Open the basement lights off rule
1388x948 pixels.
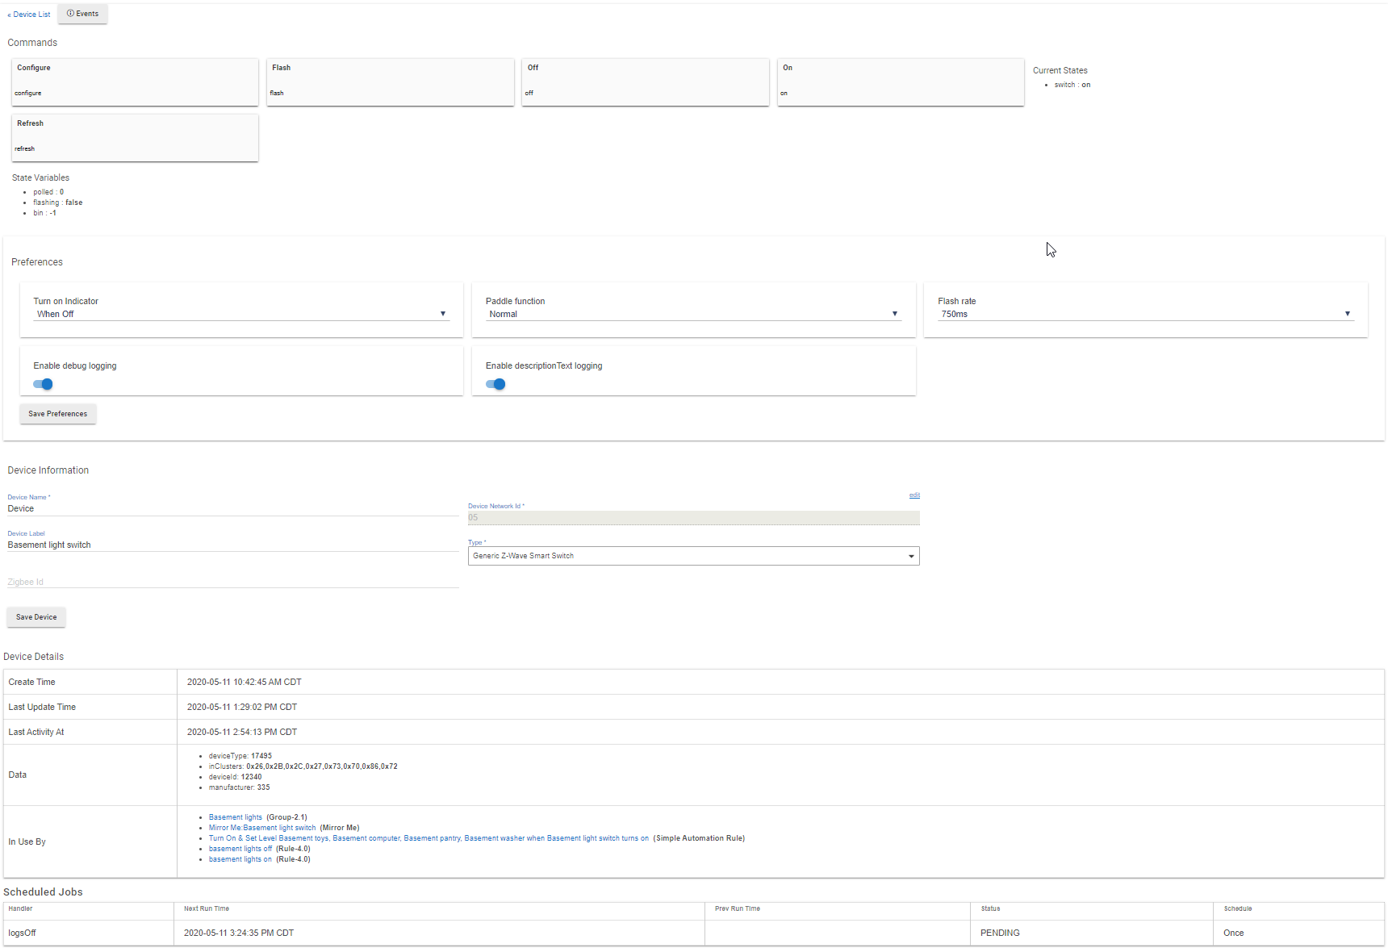[240, 849]
